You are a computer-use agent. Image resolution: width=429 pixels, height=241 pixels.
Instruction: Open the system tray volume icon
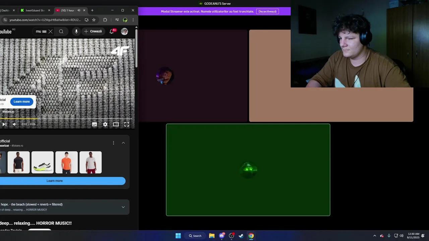coord(402,236)
